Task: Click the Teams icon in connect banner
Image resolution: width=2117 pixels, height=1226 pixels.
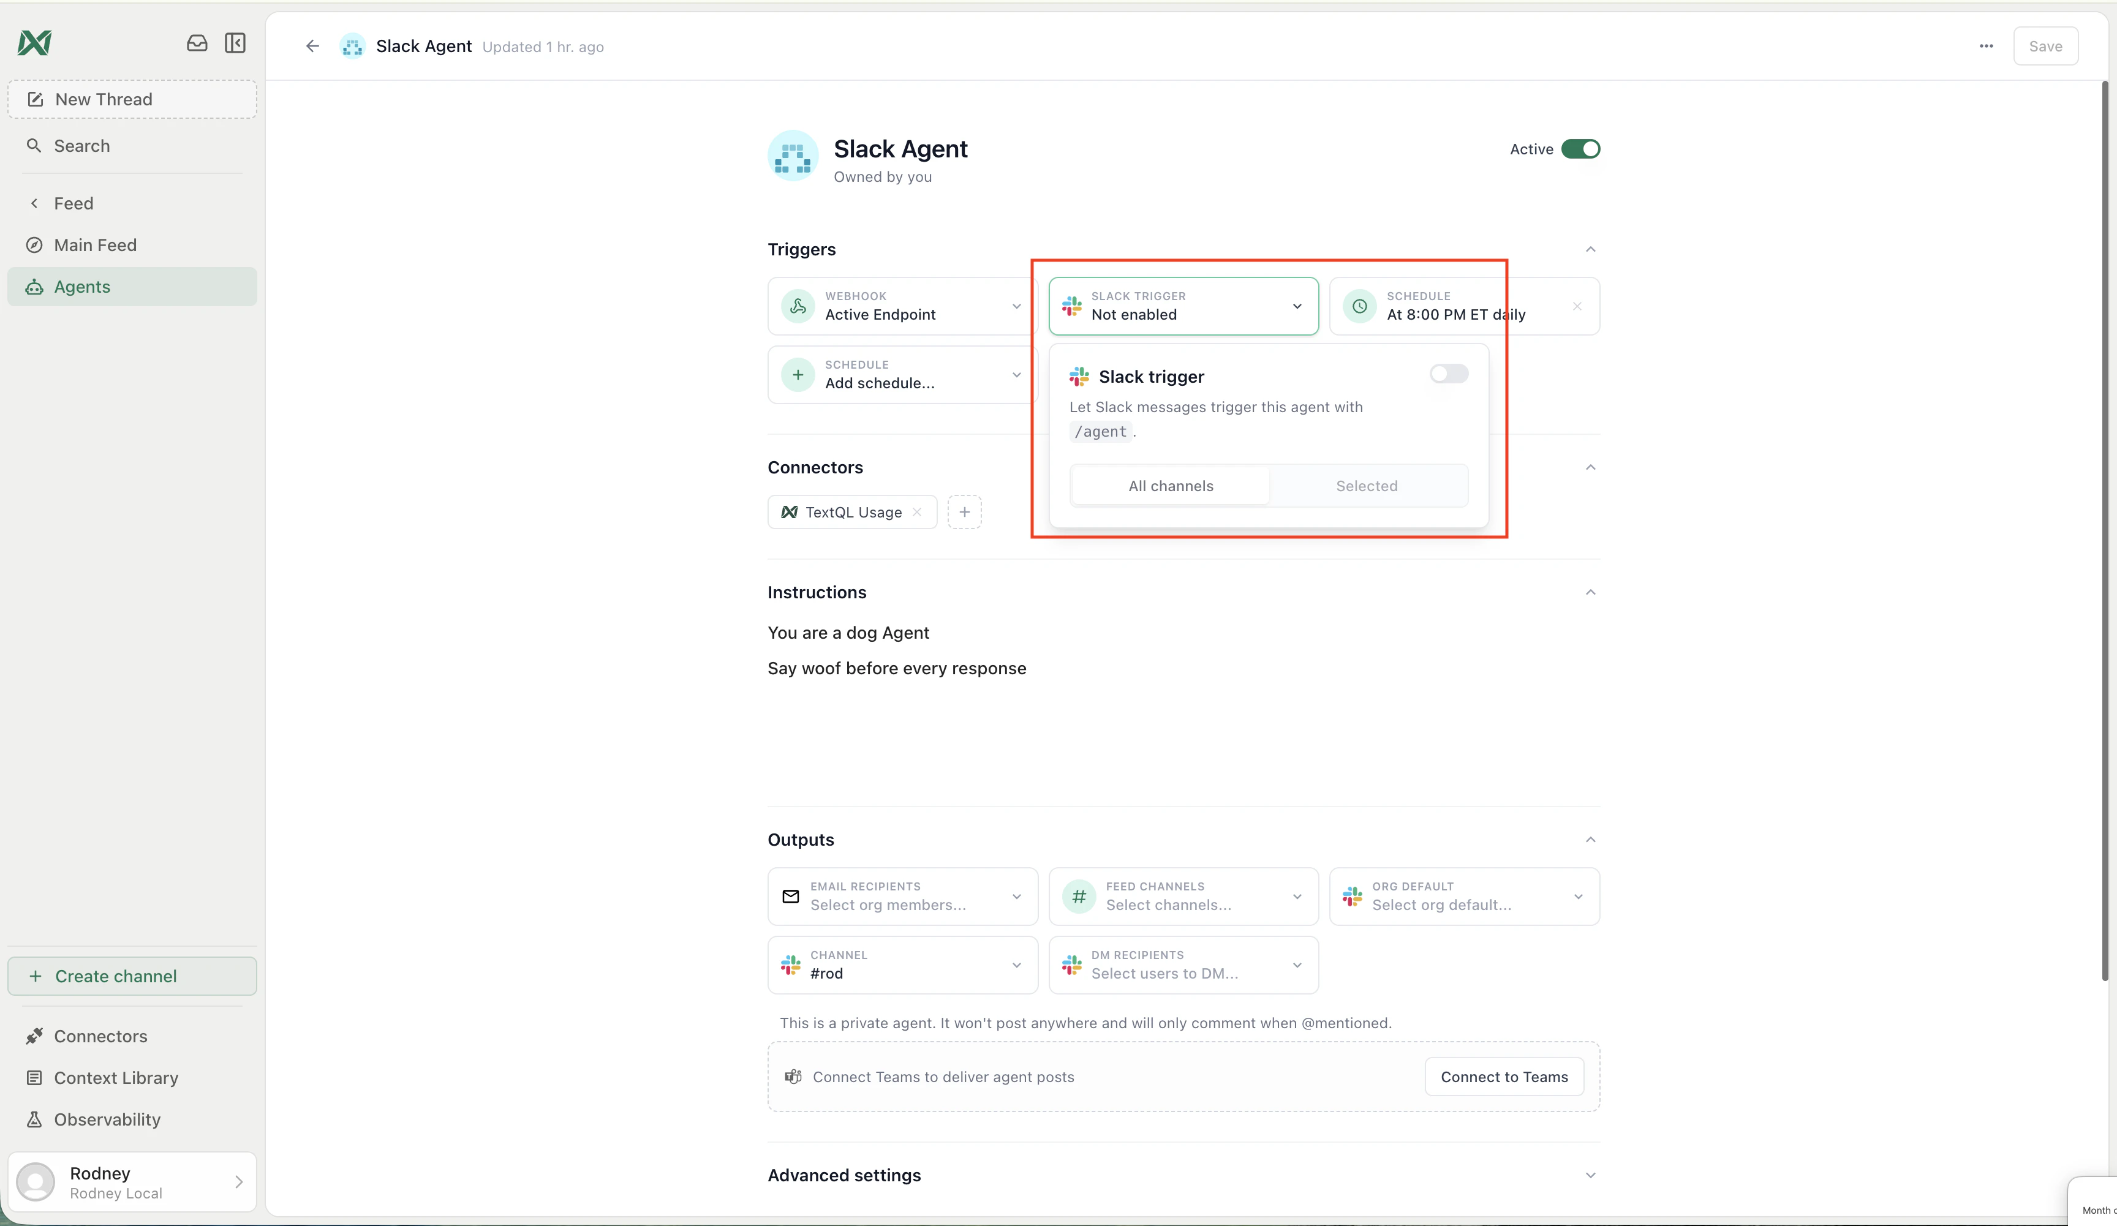Action: pyautogui.click(x=793, y=1077)
